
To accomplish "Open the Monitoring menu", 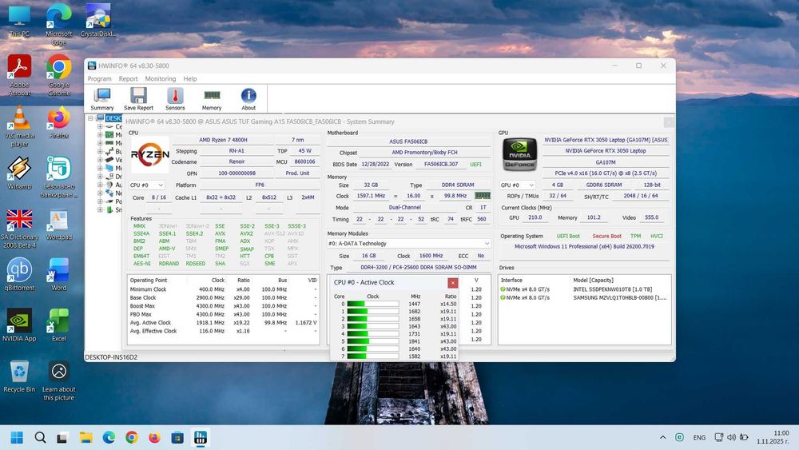I will click(x=161, y=79).
